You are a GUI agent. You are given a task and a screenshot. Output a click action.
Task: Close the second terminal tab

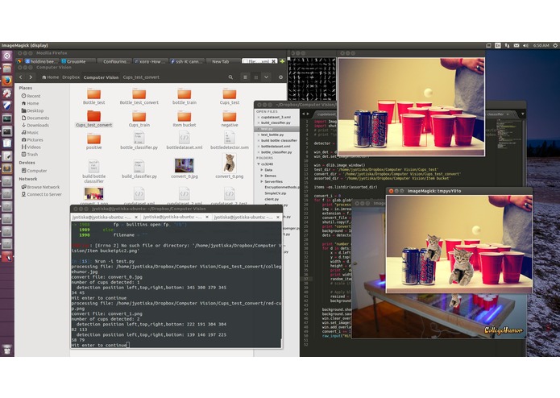207,217
